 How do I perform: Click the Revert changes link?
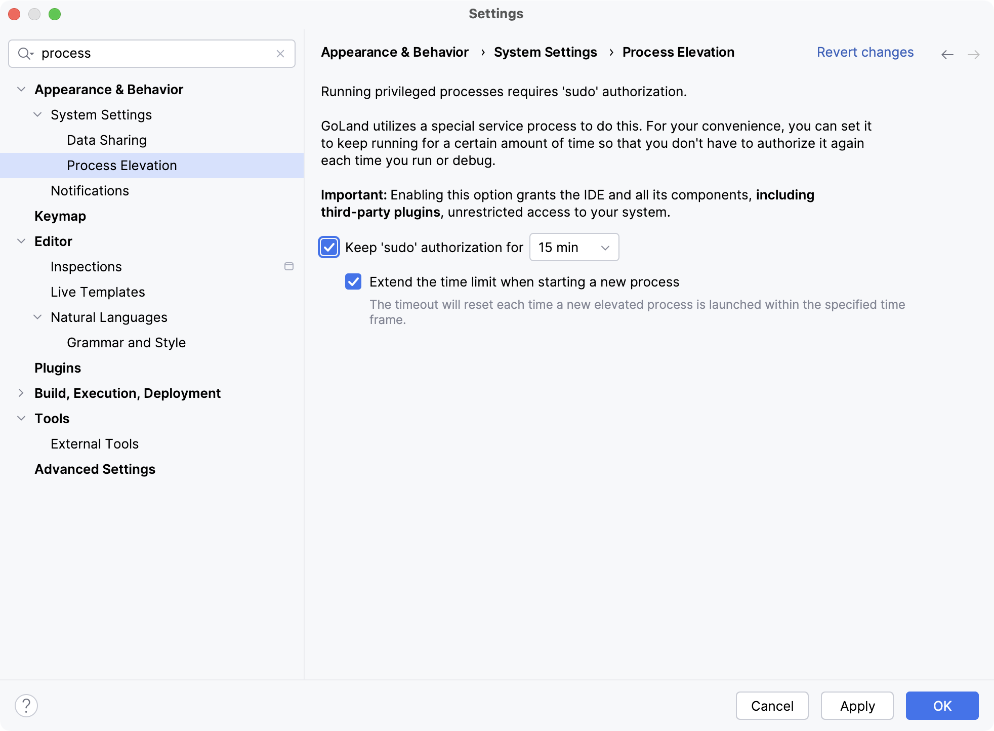pos(865,52)
